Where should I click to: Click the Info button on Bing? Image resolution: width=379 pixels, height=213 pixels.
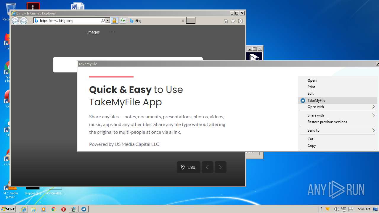189,167
